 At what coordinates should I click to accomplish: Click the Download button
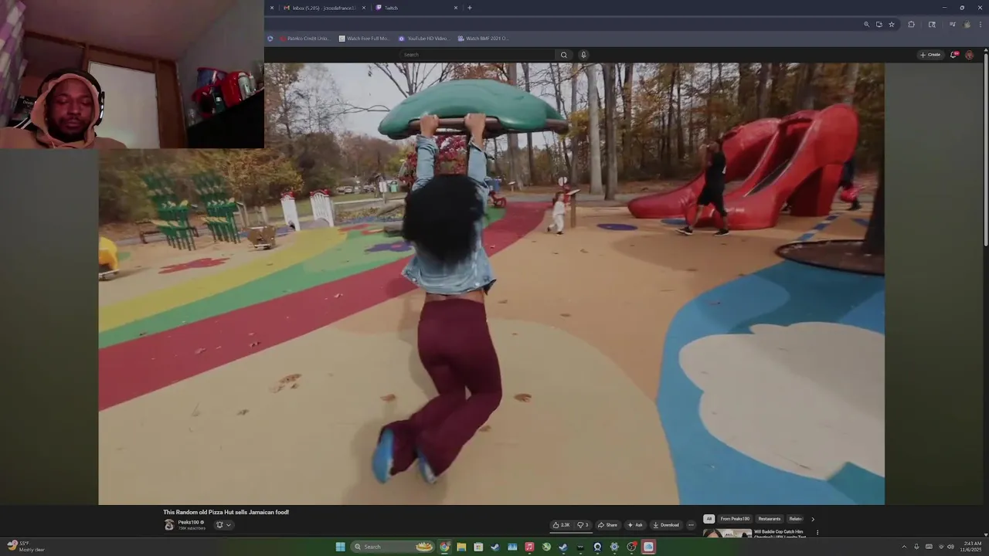click(x=665, y=525)
